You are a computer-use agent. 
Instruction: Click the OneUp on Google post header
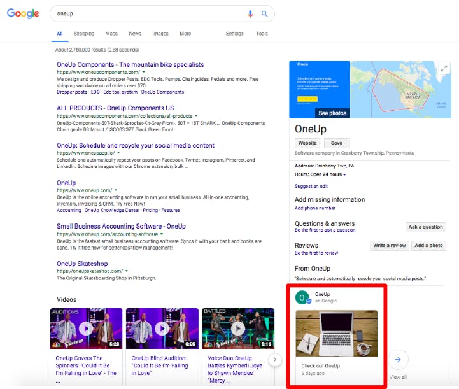click(326, 297)
